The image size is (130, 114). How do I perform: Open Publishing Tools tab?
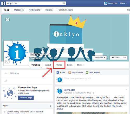coord(65,10)
